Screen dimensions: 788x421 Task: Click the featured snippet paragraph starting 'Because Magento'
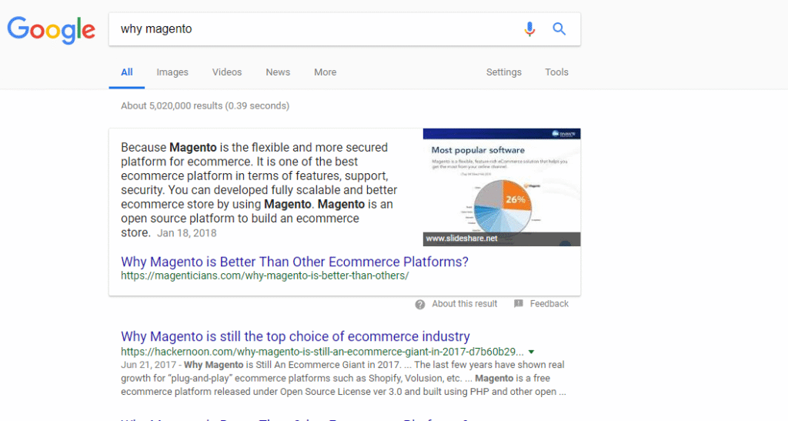tap(259, 190)
